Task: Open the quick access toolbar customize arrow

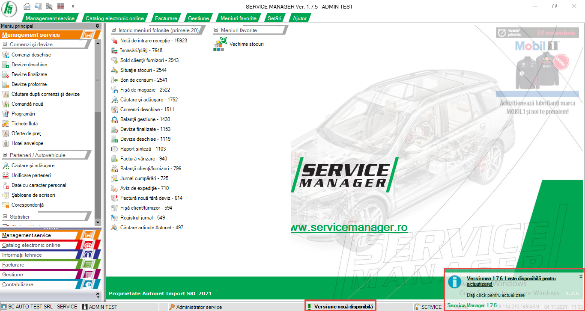Action: tap(73, 6)
